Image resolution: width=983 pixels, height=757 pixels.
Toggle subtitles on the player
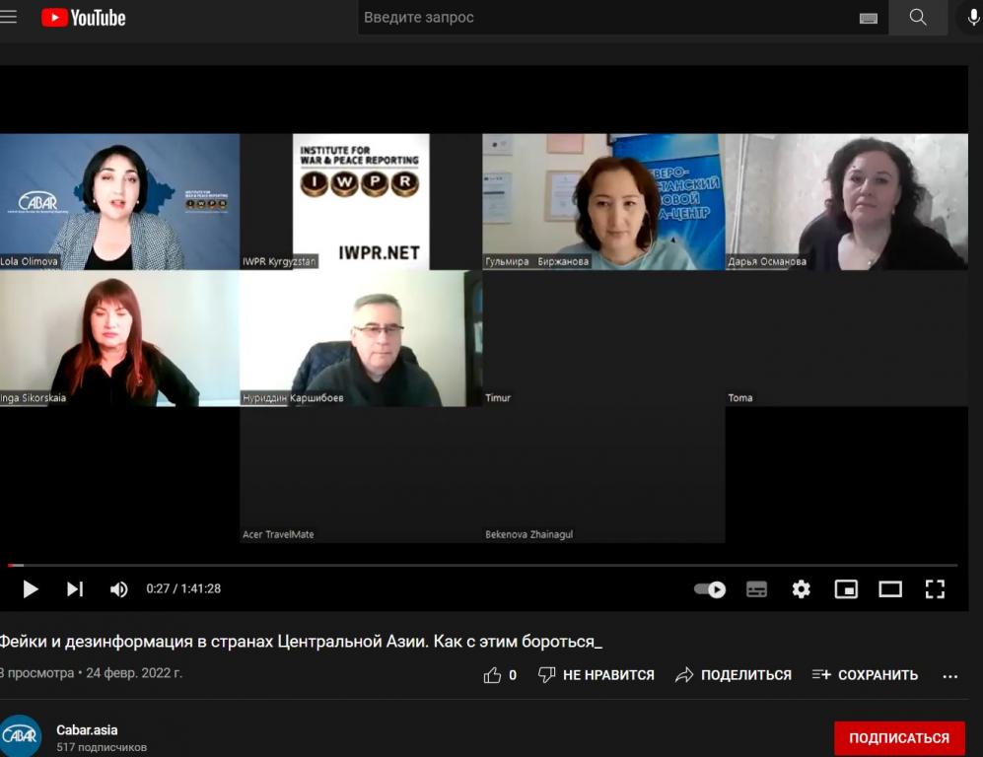pyautogui.click(x=756, y=589)
